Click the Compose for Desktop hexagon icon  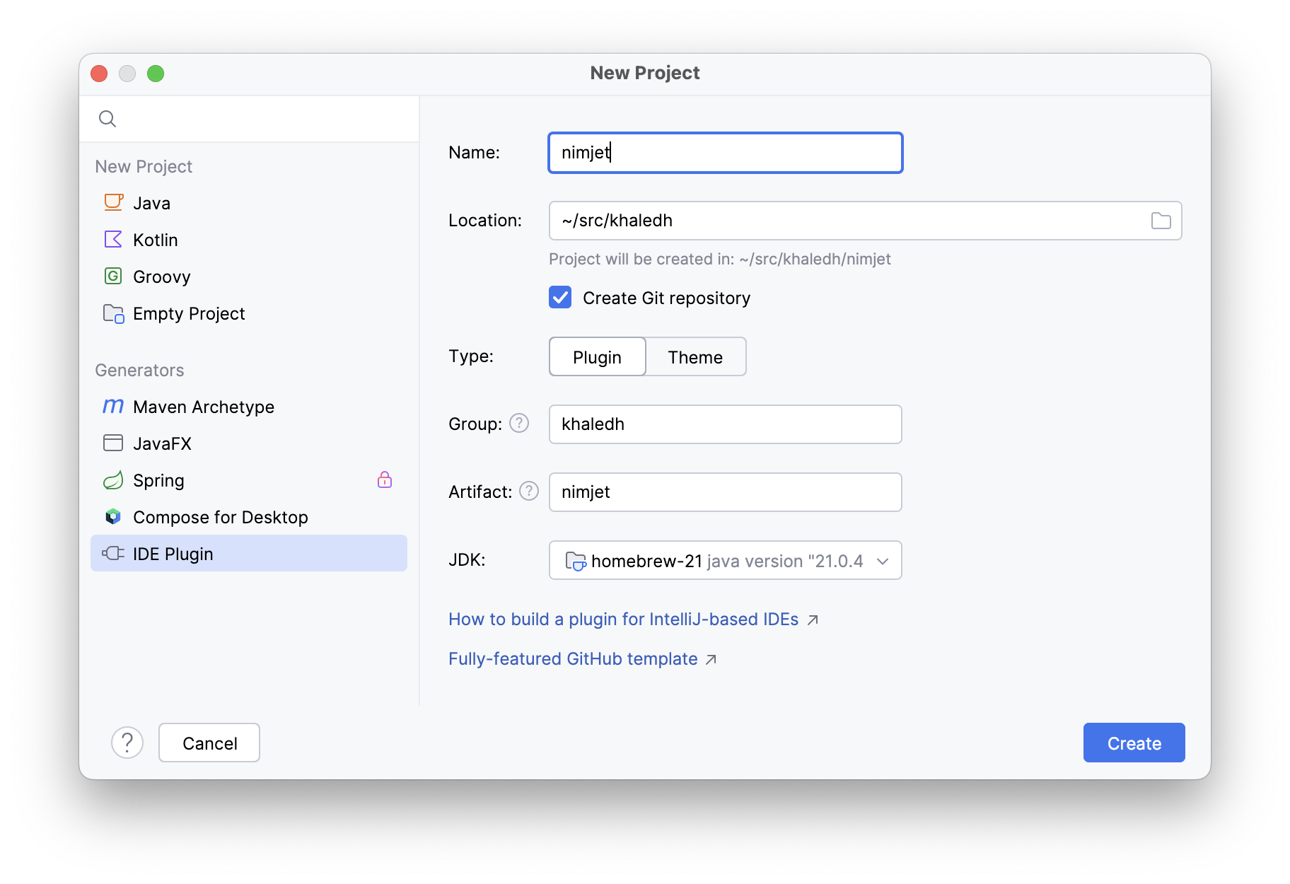[113, 516]
